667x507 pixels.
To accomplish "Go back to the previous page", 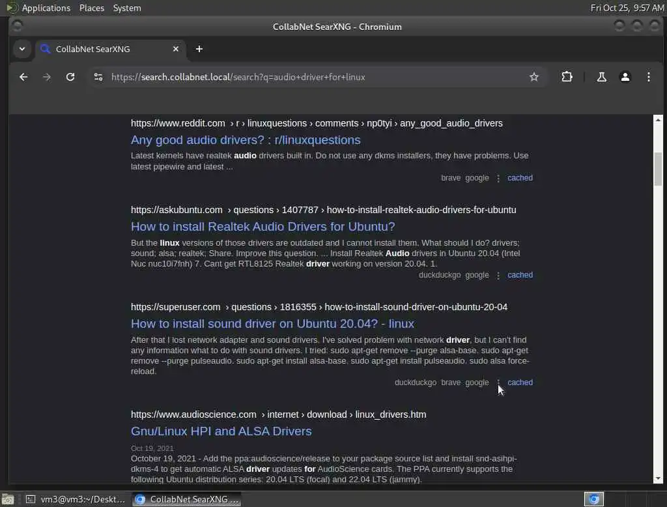I will (23, 77).
